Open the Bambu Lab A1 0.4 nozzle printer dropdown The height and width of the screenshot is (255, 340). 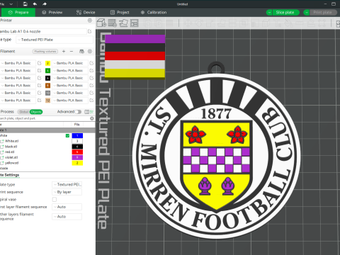point(43,31)
